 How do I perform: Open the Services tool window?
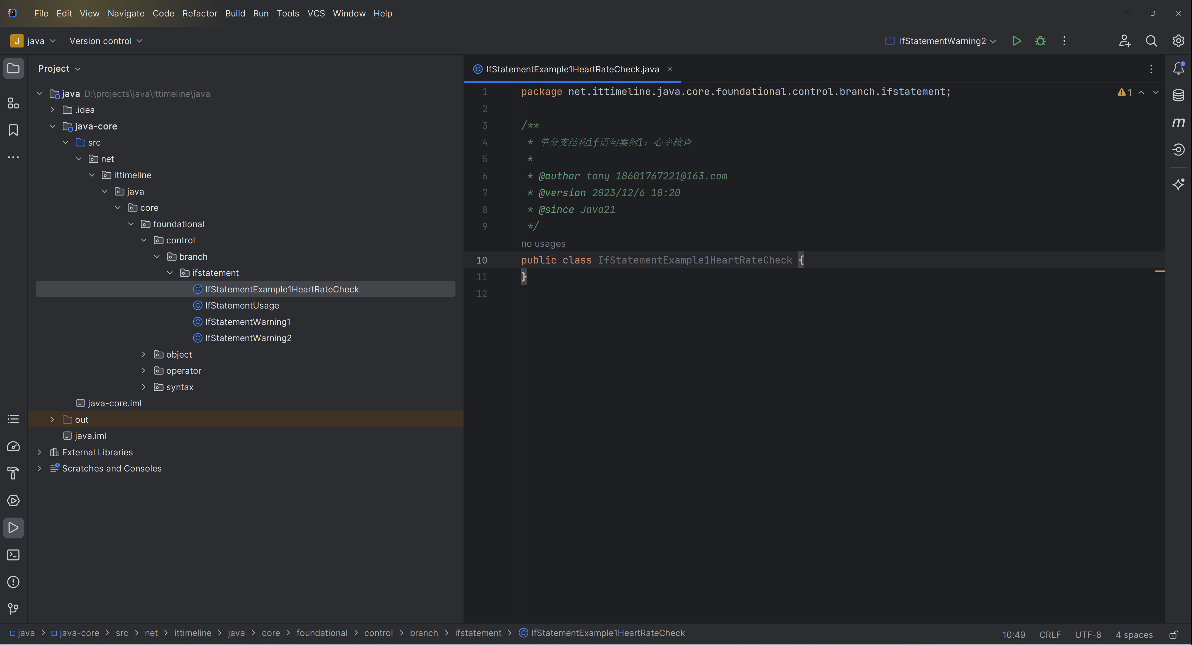(13, 501)
